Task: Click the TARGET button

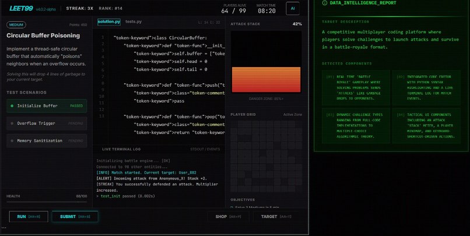Action: coord(276,217)
